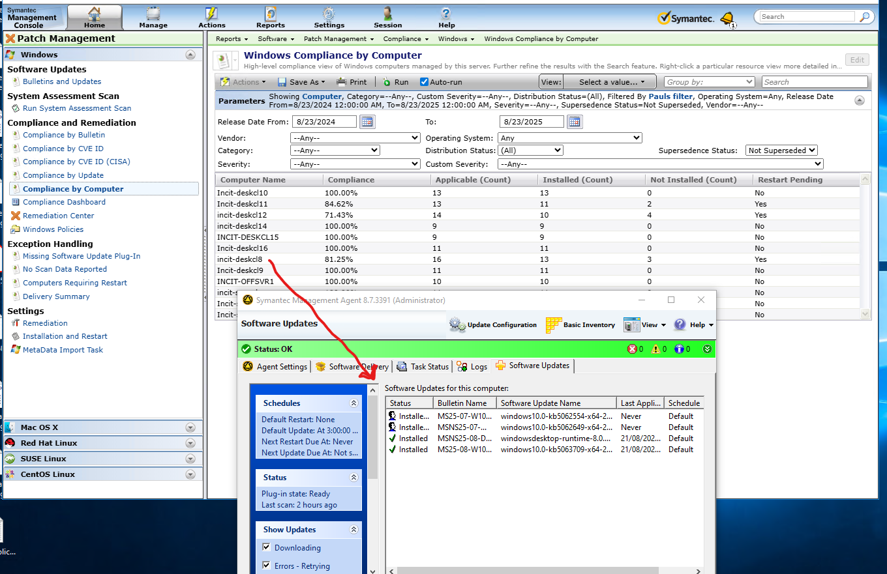This screenshot has height=574, width=887.
Task: Open Computers Requiring Restart link
Action: pyautogui.click(x=75, y=283)
